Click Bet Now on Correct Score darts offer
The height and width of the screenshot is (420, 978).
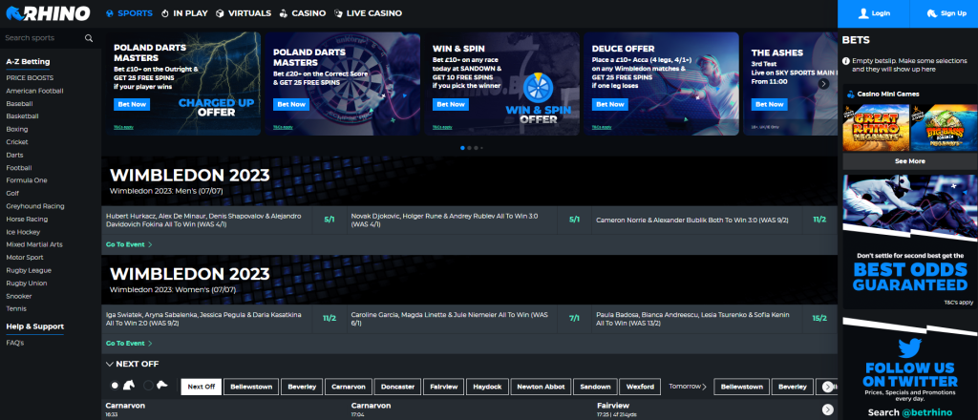[x=291, y=104]
